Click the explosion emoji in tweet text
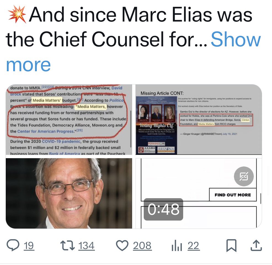This screenshot has height=265, width=272. click(17, 15)
